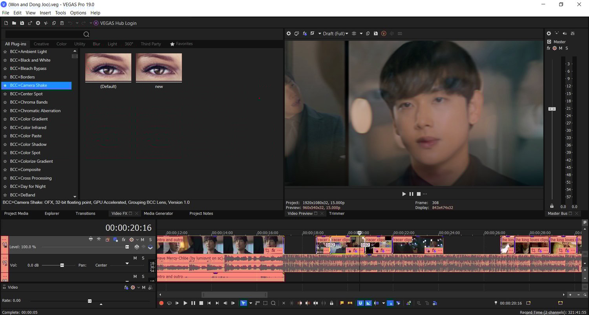
Task: Save the project using the floppy disk icon
Action: [x=22, y=23]
